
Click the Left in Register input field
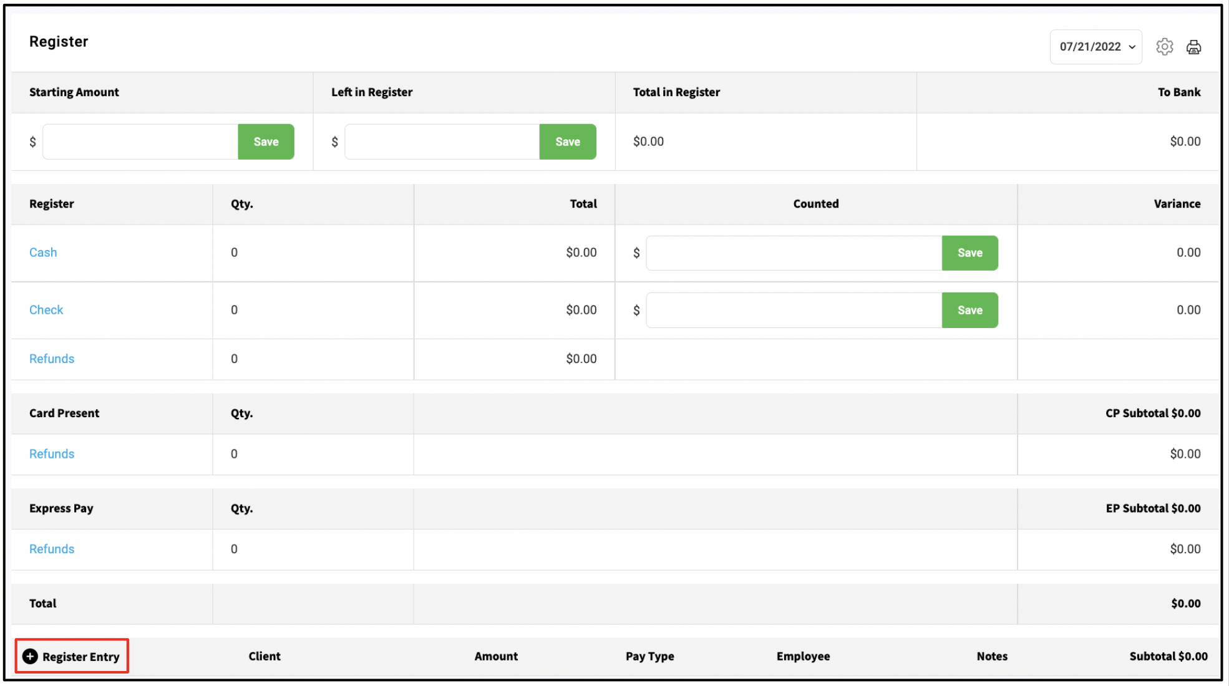442,142
